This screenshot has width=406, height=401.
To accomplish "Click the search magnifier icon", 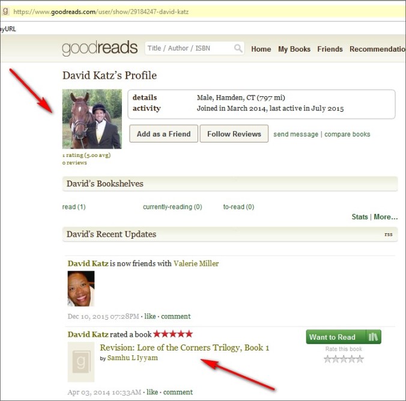I will pyautogui.click(x=238, y=49).
